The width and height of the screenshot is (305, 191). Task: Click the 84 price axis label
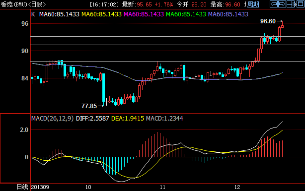pos(25,78)
